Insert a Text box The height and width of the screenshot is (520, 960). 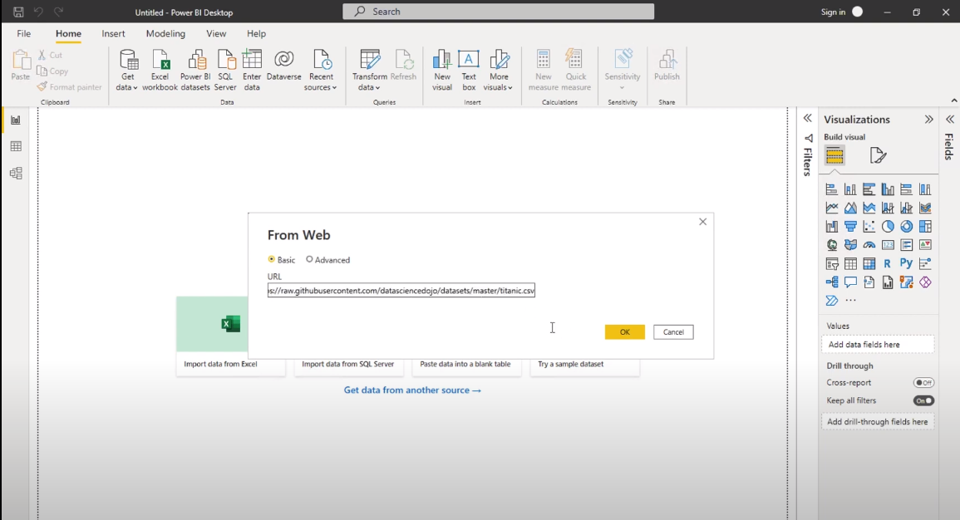point(469,71)
